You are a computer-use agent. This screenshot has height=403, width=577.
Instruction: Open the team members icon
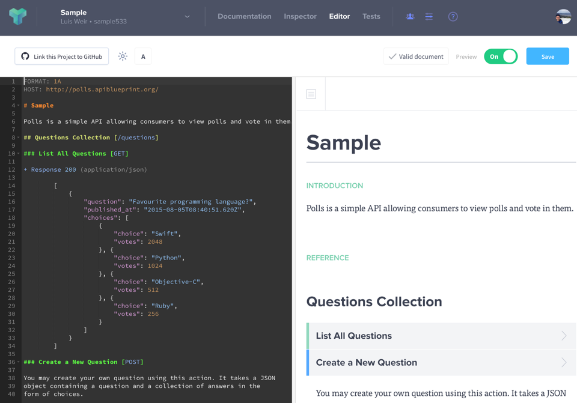coord(410,17)
